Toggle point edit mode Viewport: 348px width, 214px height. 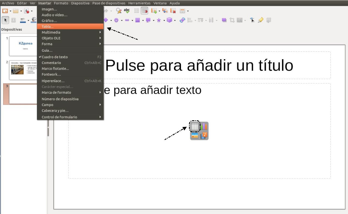click(x=252, y=20)
